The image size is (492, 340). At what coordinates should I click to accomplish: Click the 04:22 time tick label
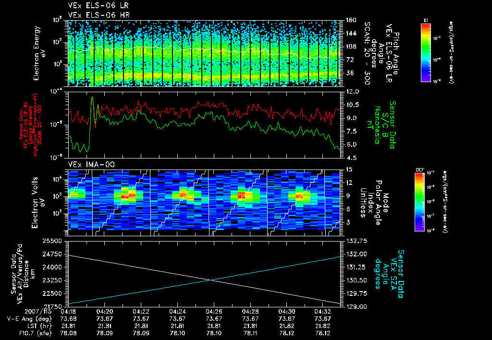[x=141, y=312]
